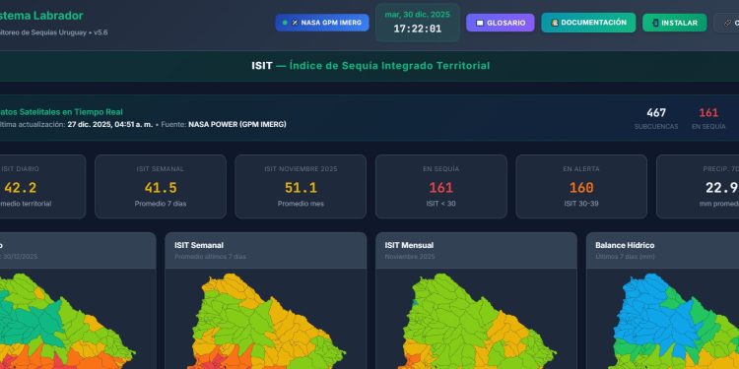
Task: Click the Sistema Labrador app title
Action: [x=41, y=16]
